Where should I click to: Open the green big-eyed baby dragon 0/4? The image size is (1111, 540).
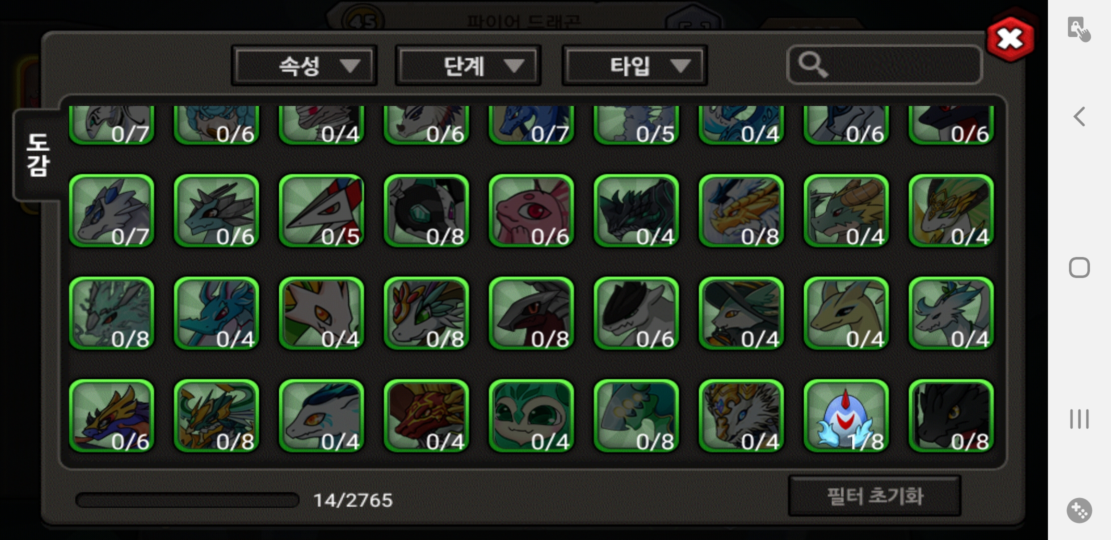pyautogui.click(x=531, y=416)
